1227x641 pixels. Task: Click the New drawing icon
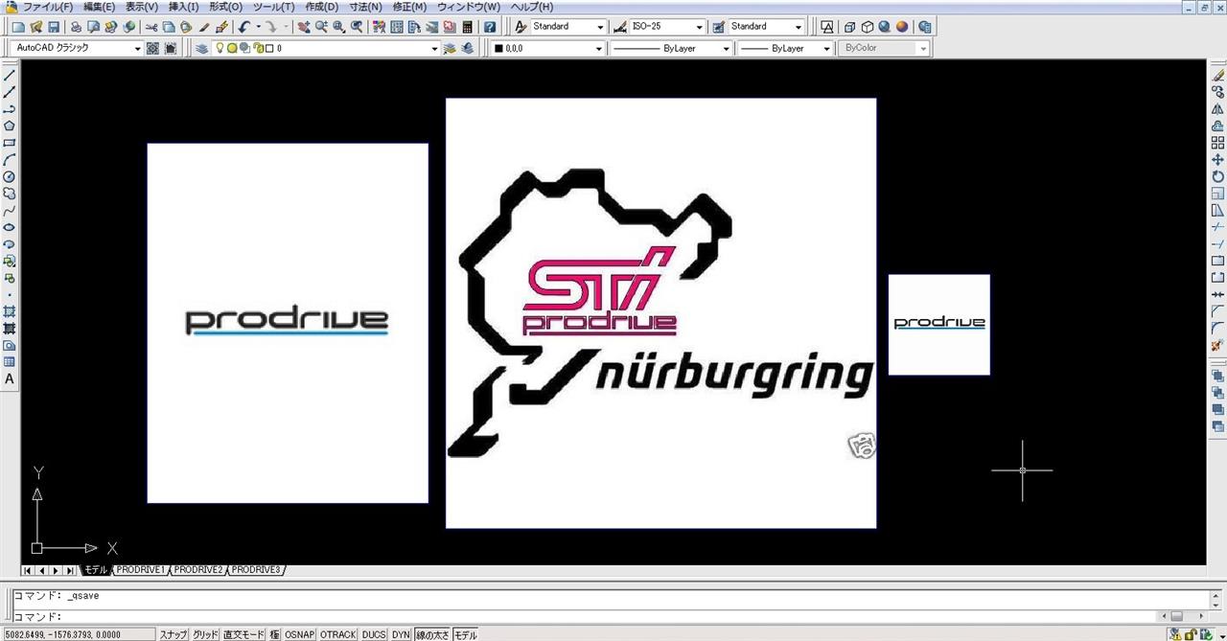(18, 27)
